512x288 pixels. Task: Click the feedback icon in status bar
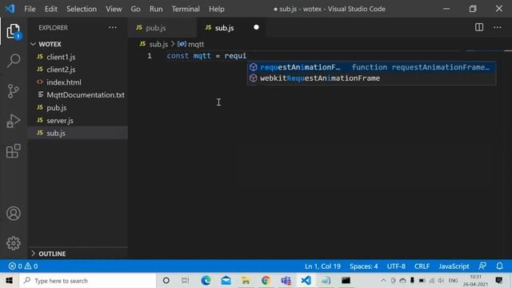click(482, 266)
